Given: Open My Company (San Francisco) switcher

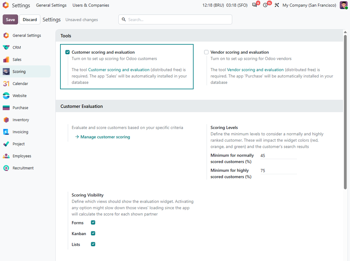Looking at the screenshot, I should point(309,5).
